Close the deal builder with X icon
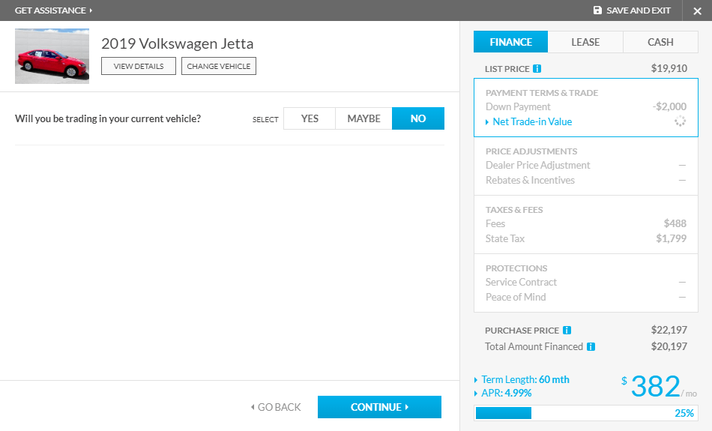 point(698,11)
